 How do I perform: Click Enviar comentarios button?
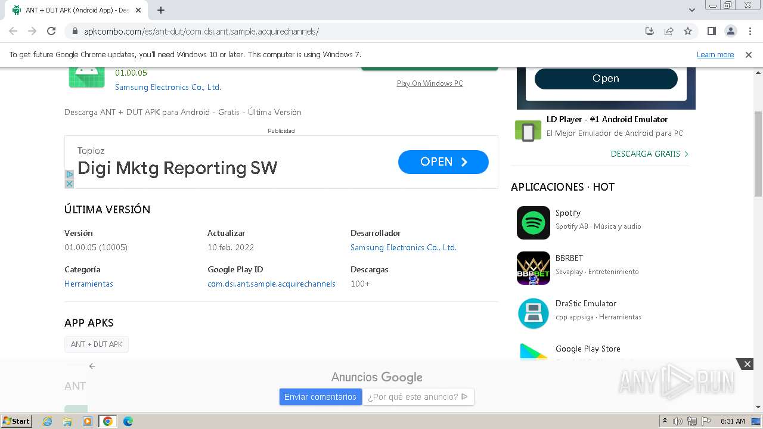[x=320, y=397]
